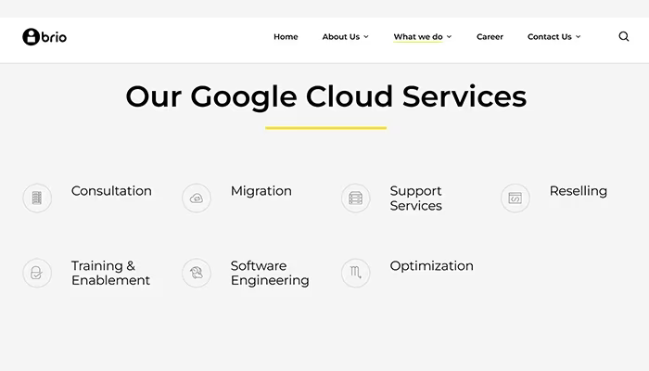Open the Consultation service
Screen dimensions: 649x371
pos(111,191)
